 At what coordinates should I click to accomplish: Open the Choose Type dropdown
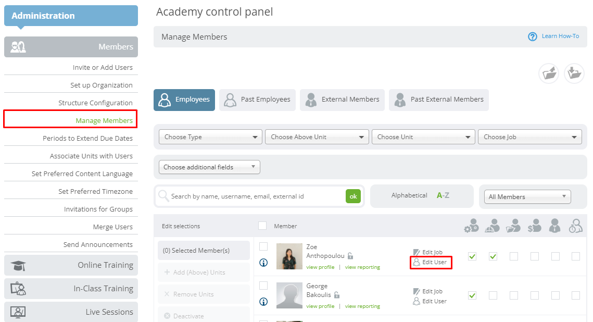tap(211, 137)
